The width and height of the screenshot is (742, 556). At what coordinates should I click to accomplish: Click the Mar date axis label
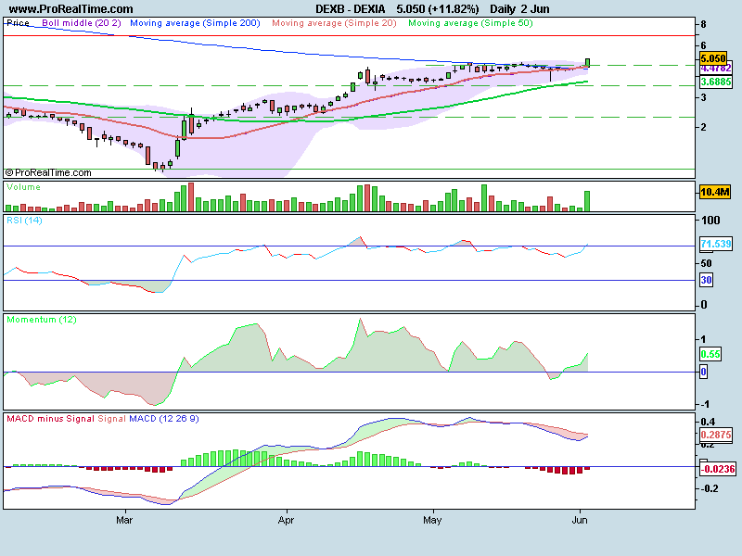124,520
